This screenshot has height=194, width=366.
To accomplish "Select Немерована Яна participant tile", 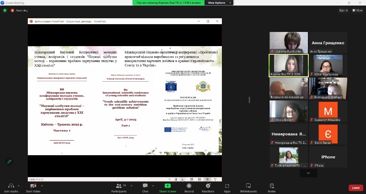I will pyautogui.click(x=289, y=134).
